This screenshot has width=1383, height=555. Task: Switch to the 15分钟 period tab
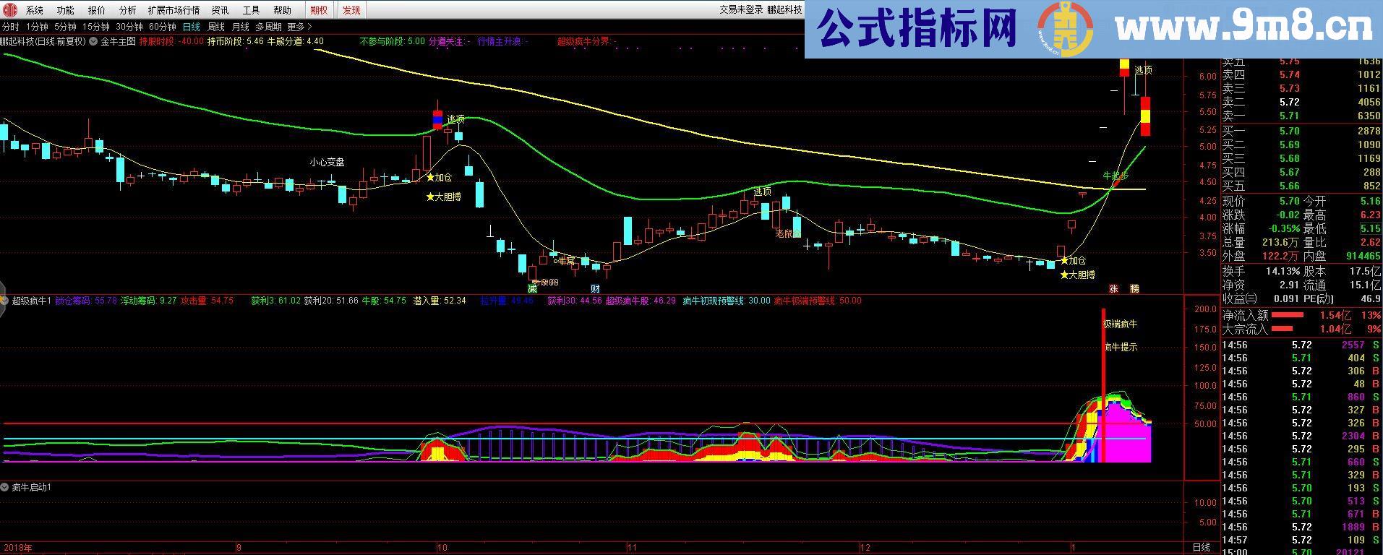96,27
